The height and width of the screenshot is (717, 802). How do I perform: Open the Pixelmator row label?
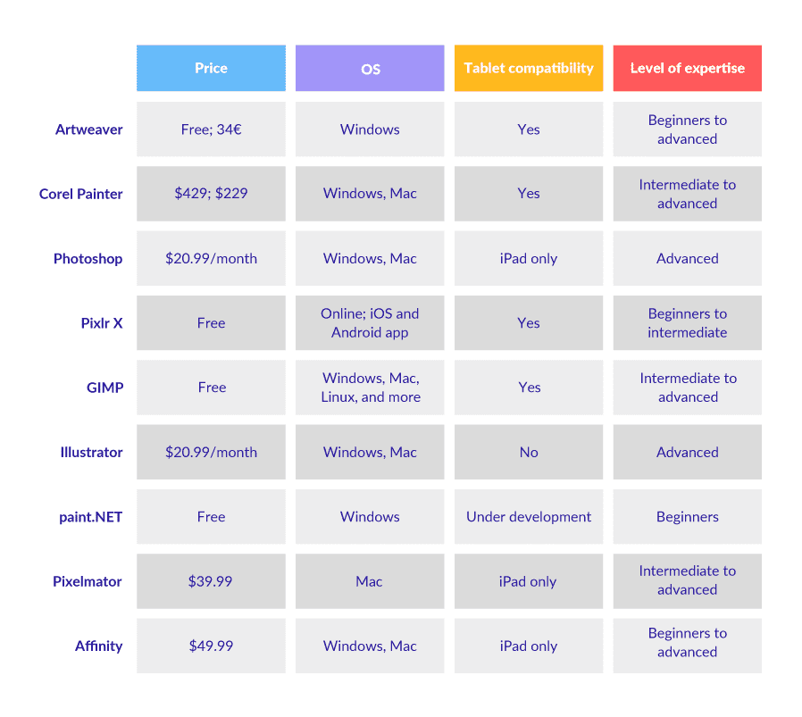(88, 581)
